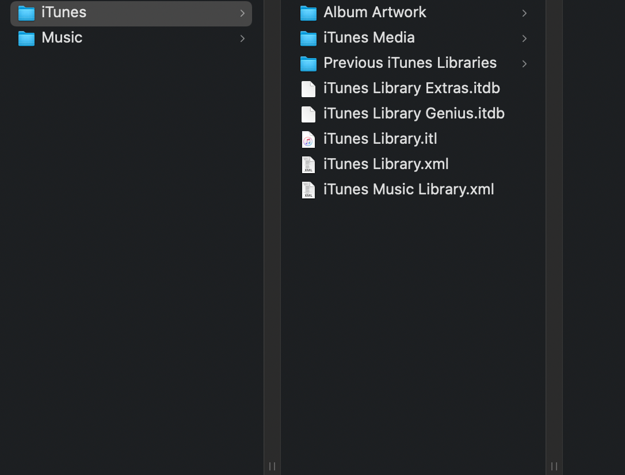Click the first column's resize handle
625x475 pixels.
click(272, 466)
